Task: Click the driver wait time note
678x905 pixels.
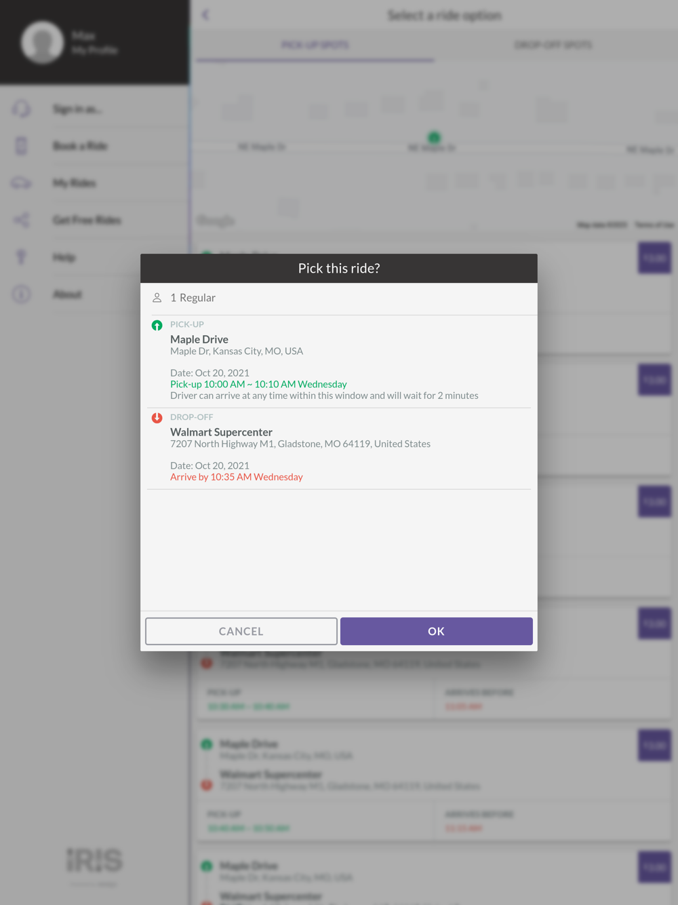Action: pos(324,396)
